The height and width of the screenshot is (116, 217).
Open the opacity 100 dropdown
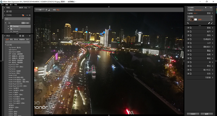[195, 13]
